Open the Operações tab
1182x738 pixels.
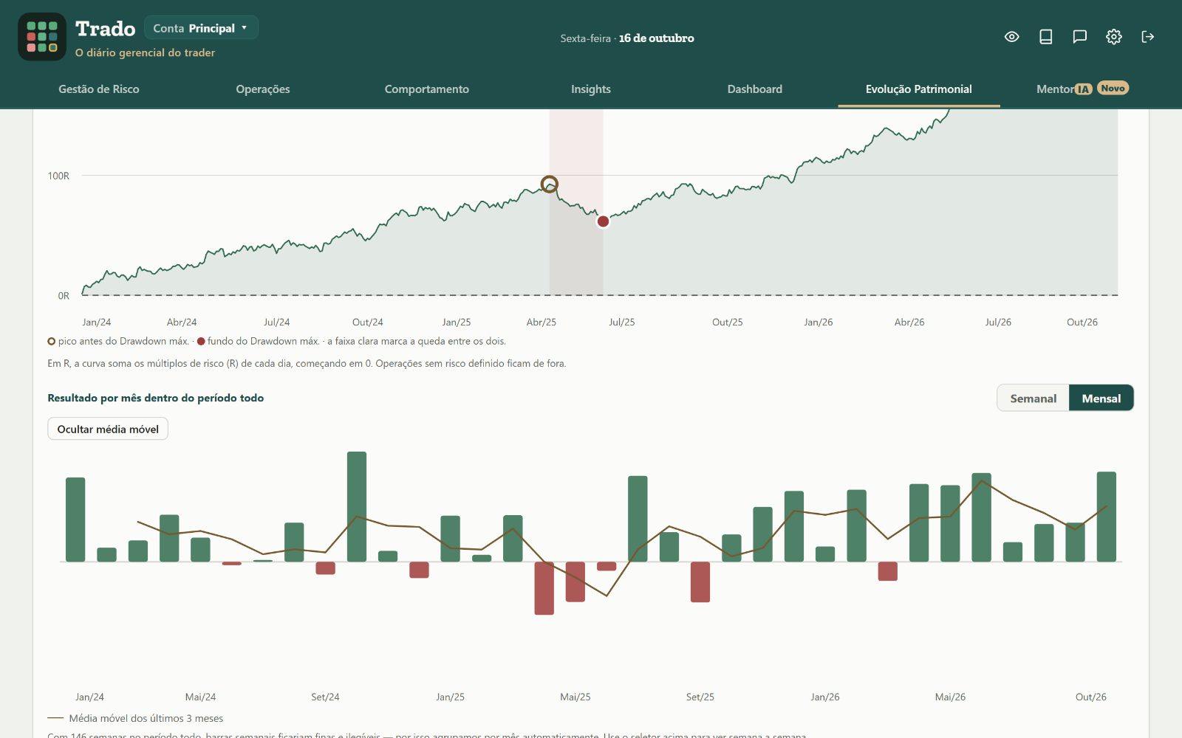point(263,89)
